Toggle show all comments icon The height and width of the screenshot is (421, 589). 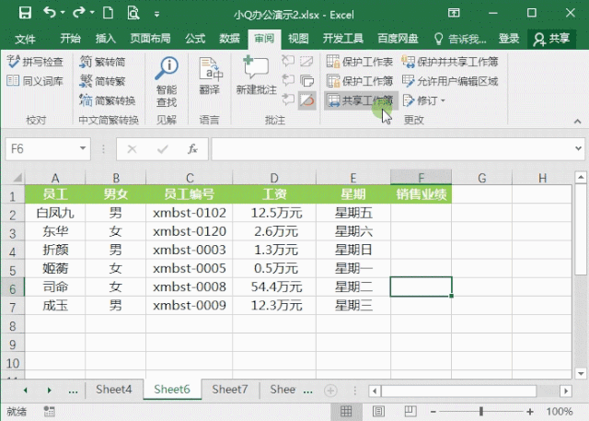click(x=306, y=80)
